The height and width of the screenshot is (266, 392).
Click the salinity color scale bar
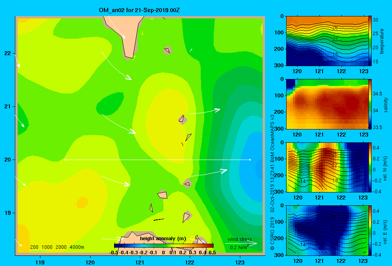[x=370, y=104]
